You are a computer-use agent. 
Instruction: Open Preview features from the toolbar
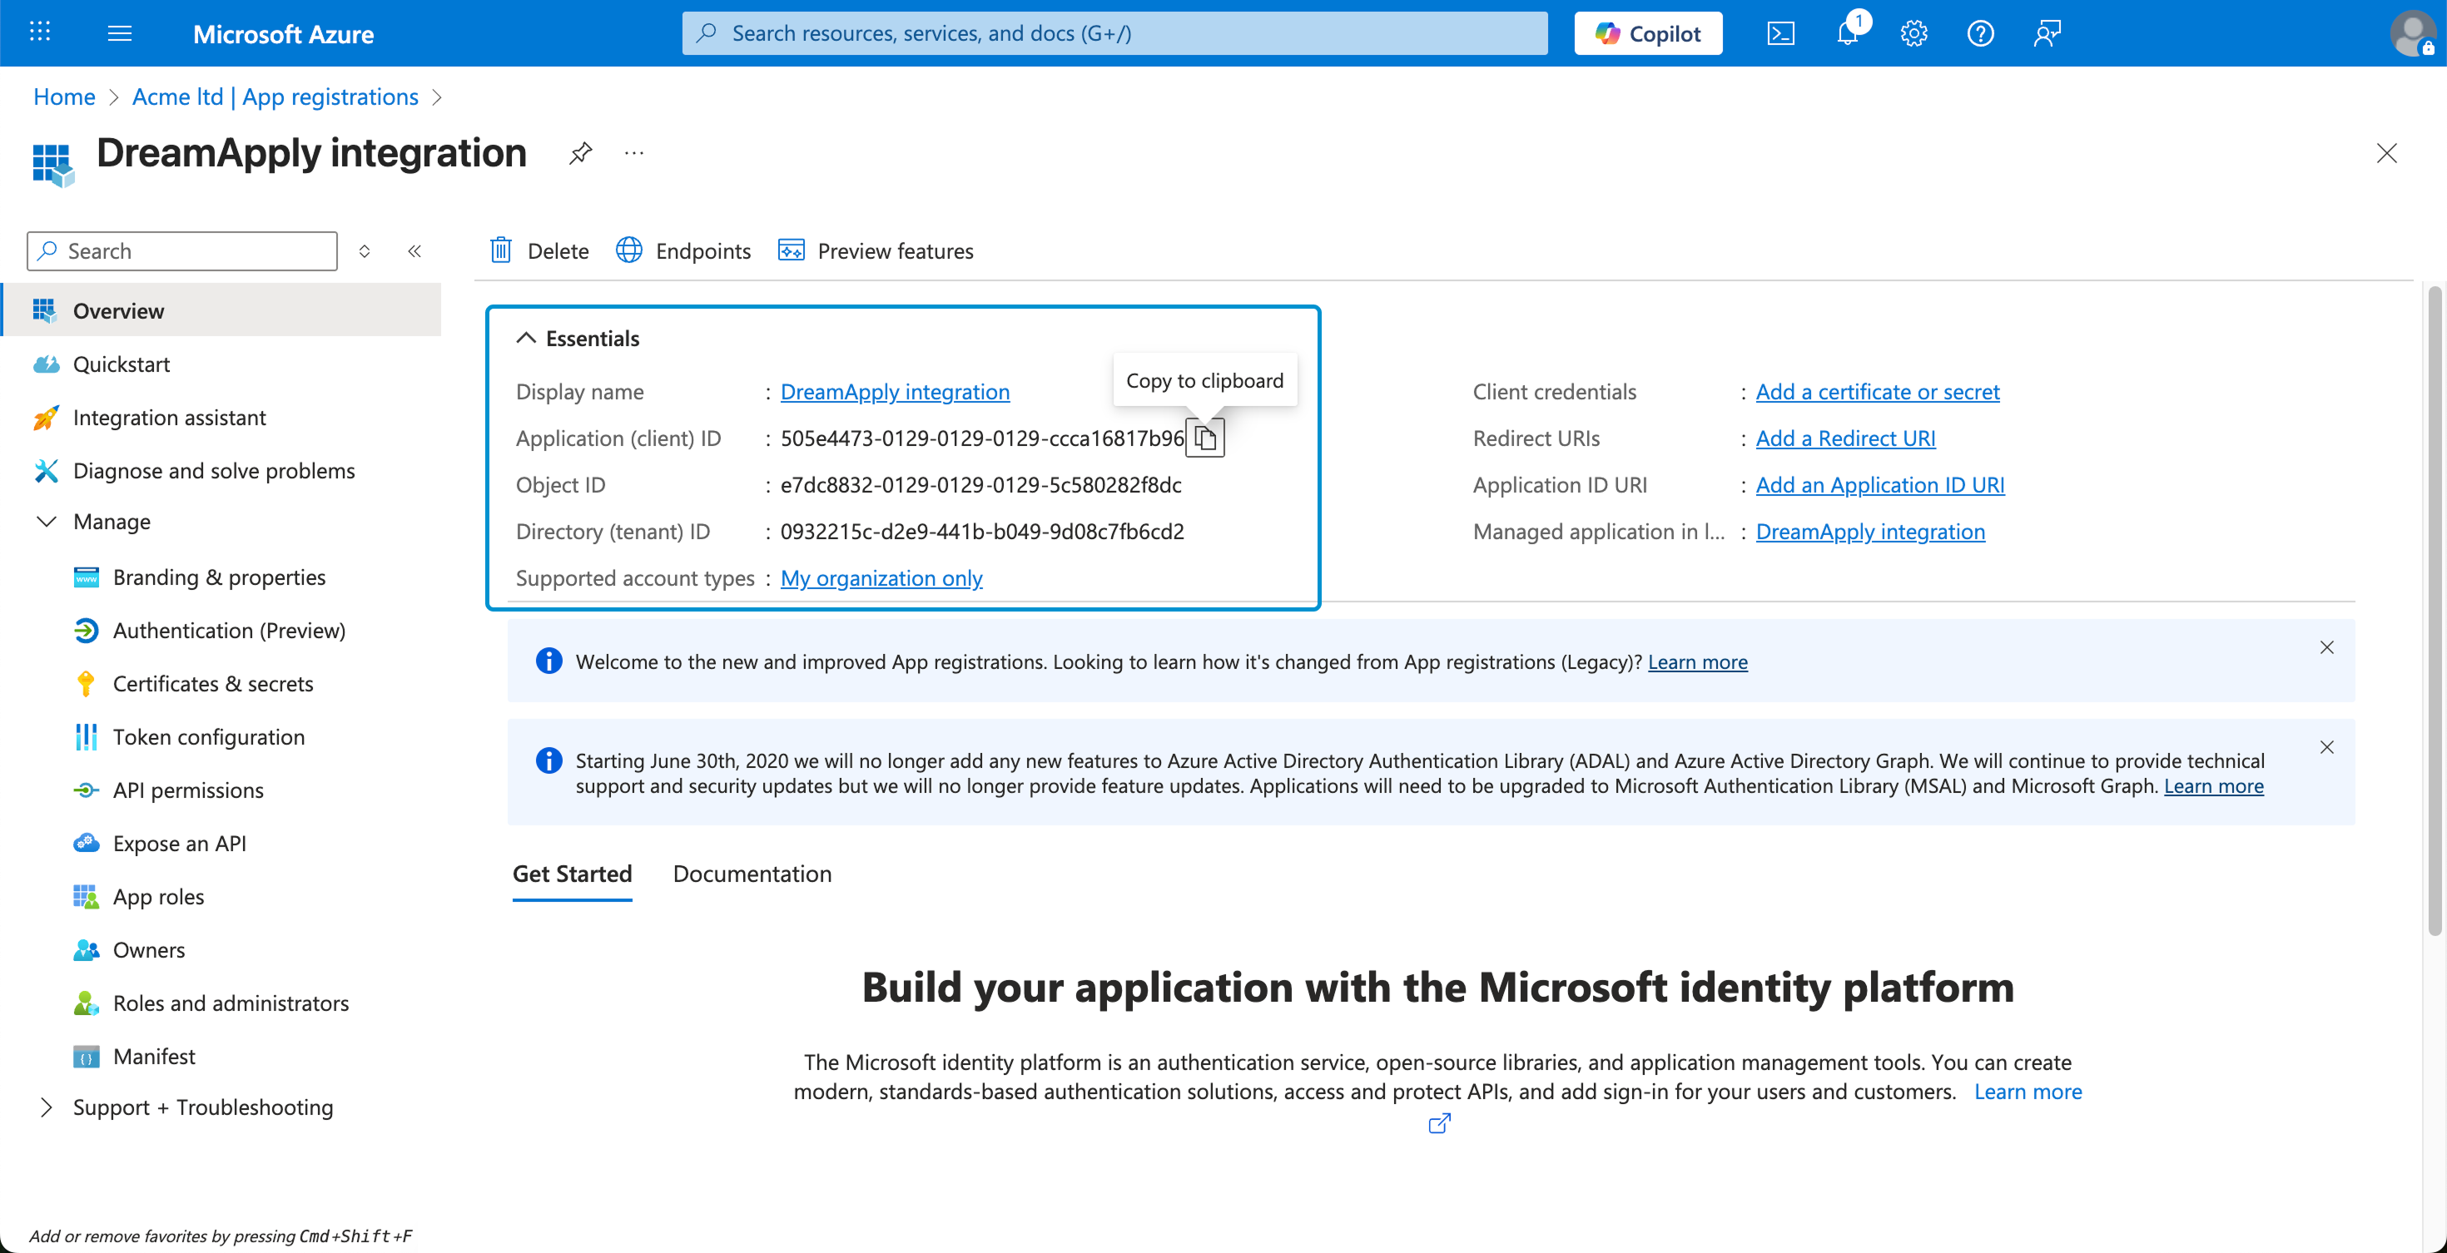876,250
